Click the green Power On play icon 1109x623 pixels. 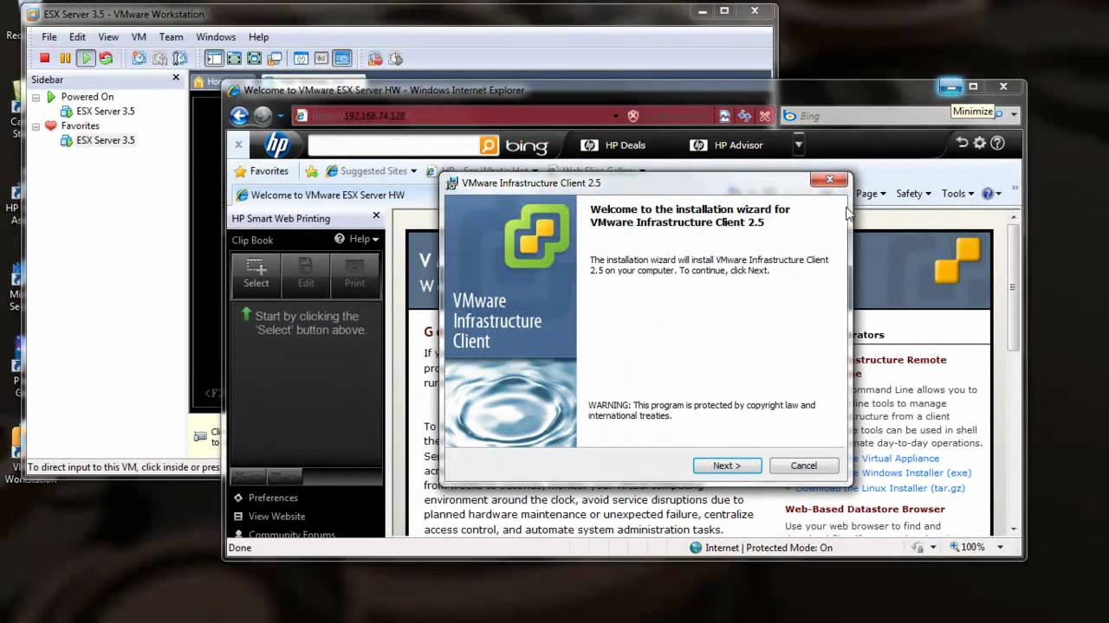point(85,59)
